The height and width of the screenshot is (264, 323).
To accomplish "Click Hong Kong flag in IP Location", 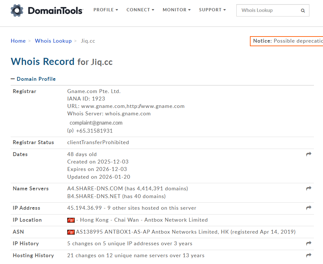I will point(71,220).
